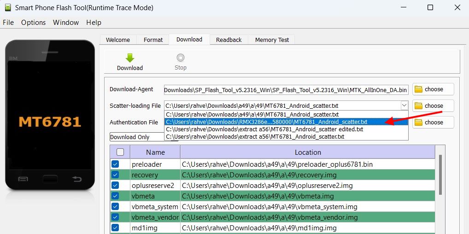Click the partition table vertical scrollbar
Image resolution: width=469 pixels, height=234 pixels.
(440, 175)
